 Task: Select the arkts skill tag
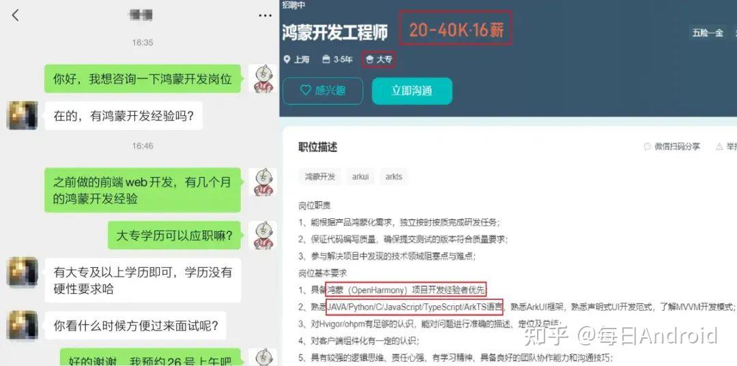click(394, 177)
